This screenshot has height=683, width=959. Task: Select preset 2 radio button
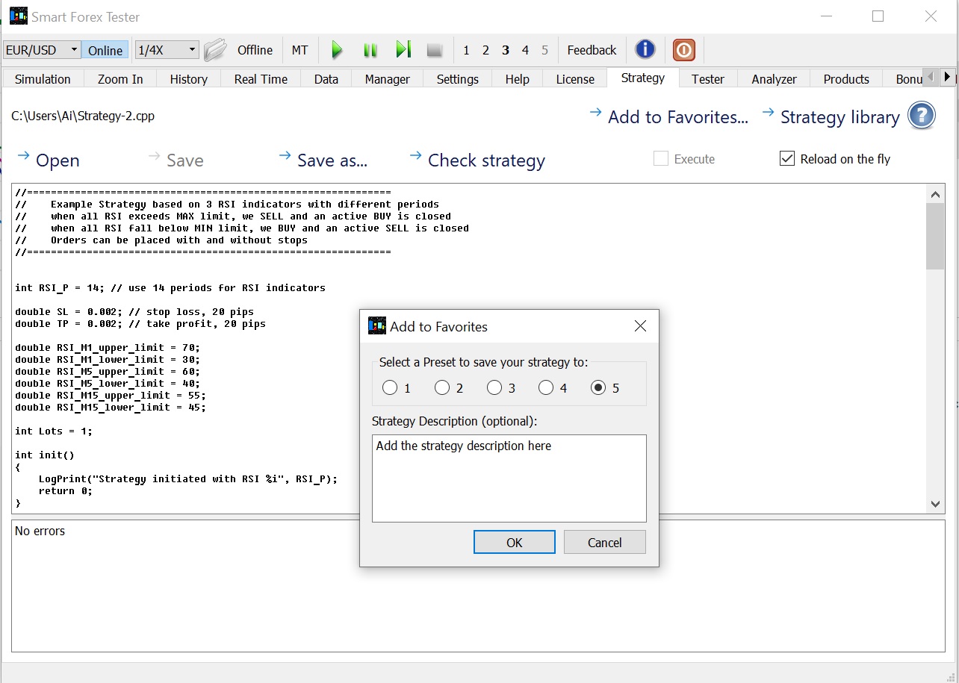[x=442, y=388]
